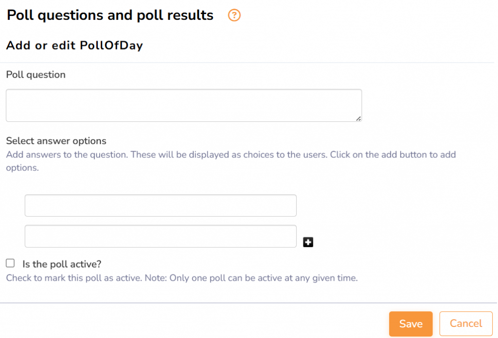Select the second answer option field

pos(160,236)
